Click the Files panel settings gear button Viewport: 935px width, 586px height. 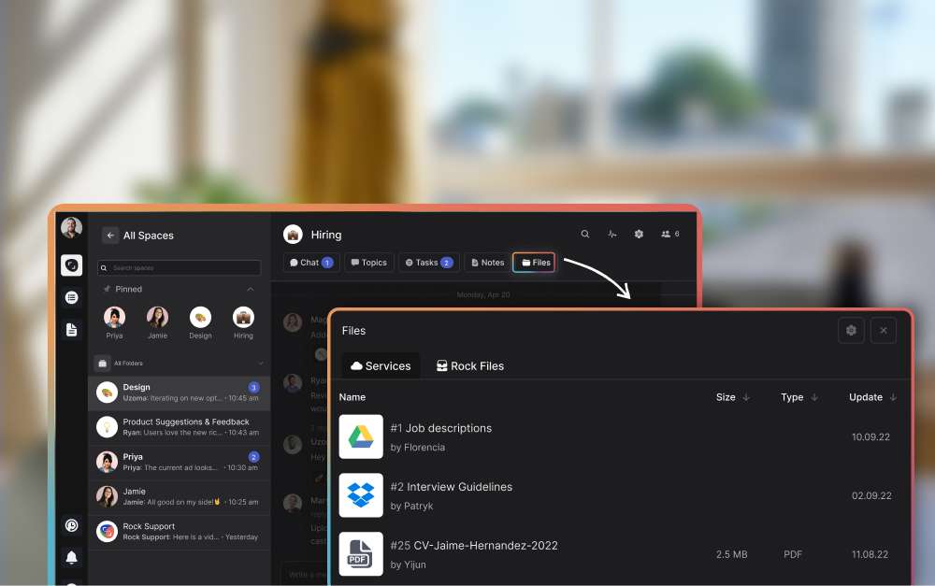pos(851,330)
